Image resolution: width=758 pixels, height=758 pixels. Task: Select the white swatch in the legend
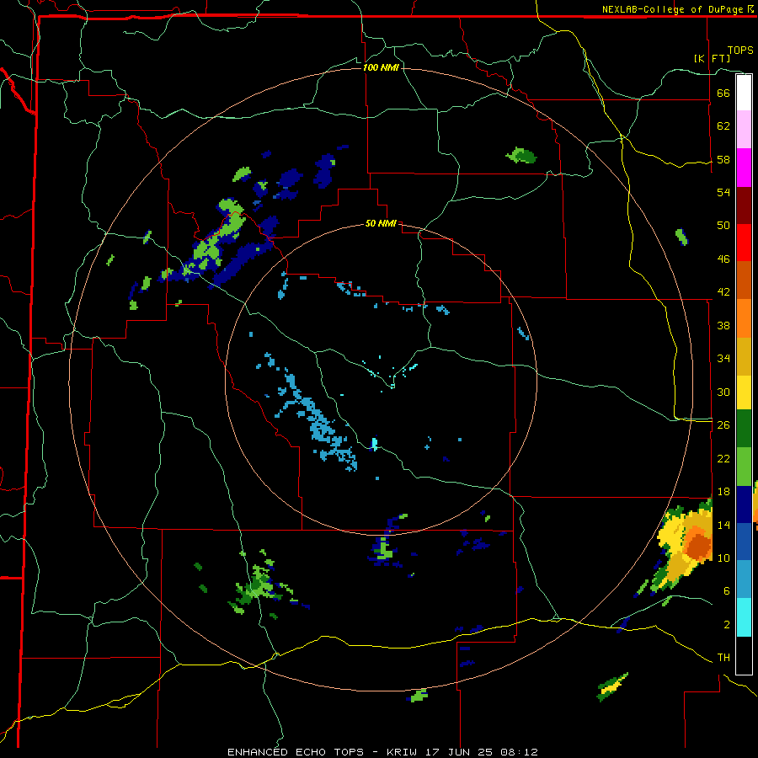click(744, 93)
